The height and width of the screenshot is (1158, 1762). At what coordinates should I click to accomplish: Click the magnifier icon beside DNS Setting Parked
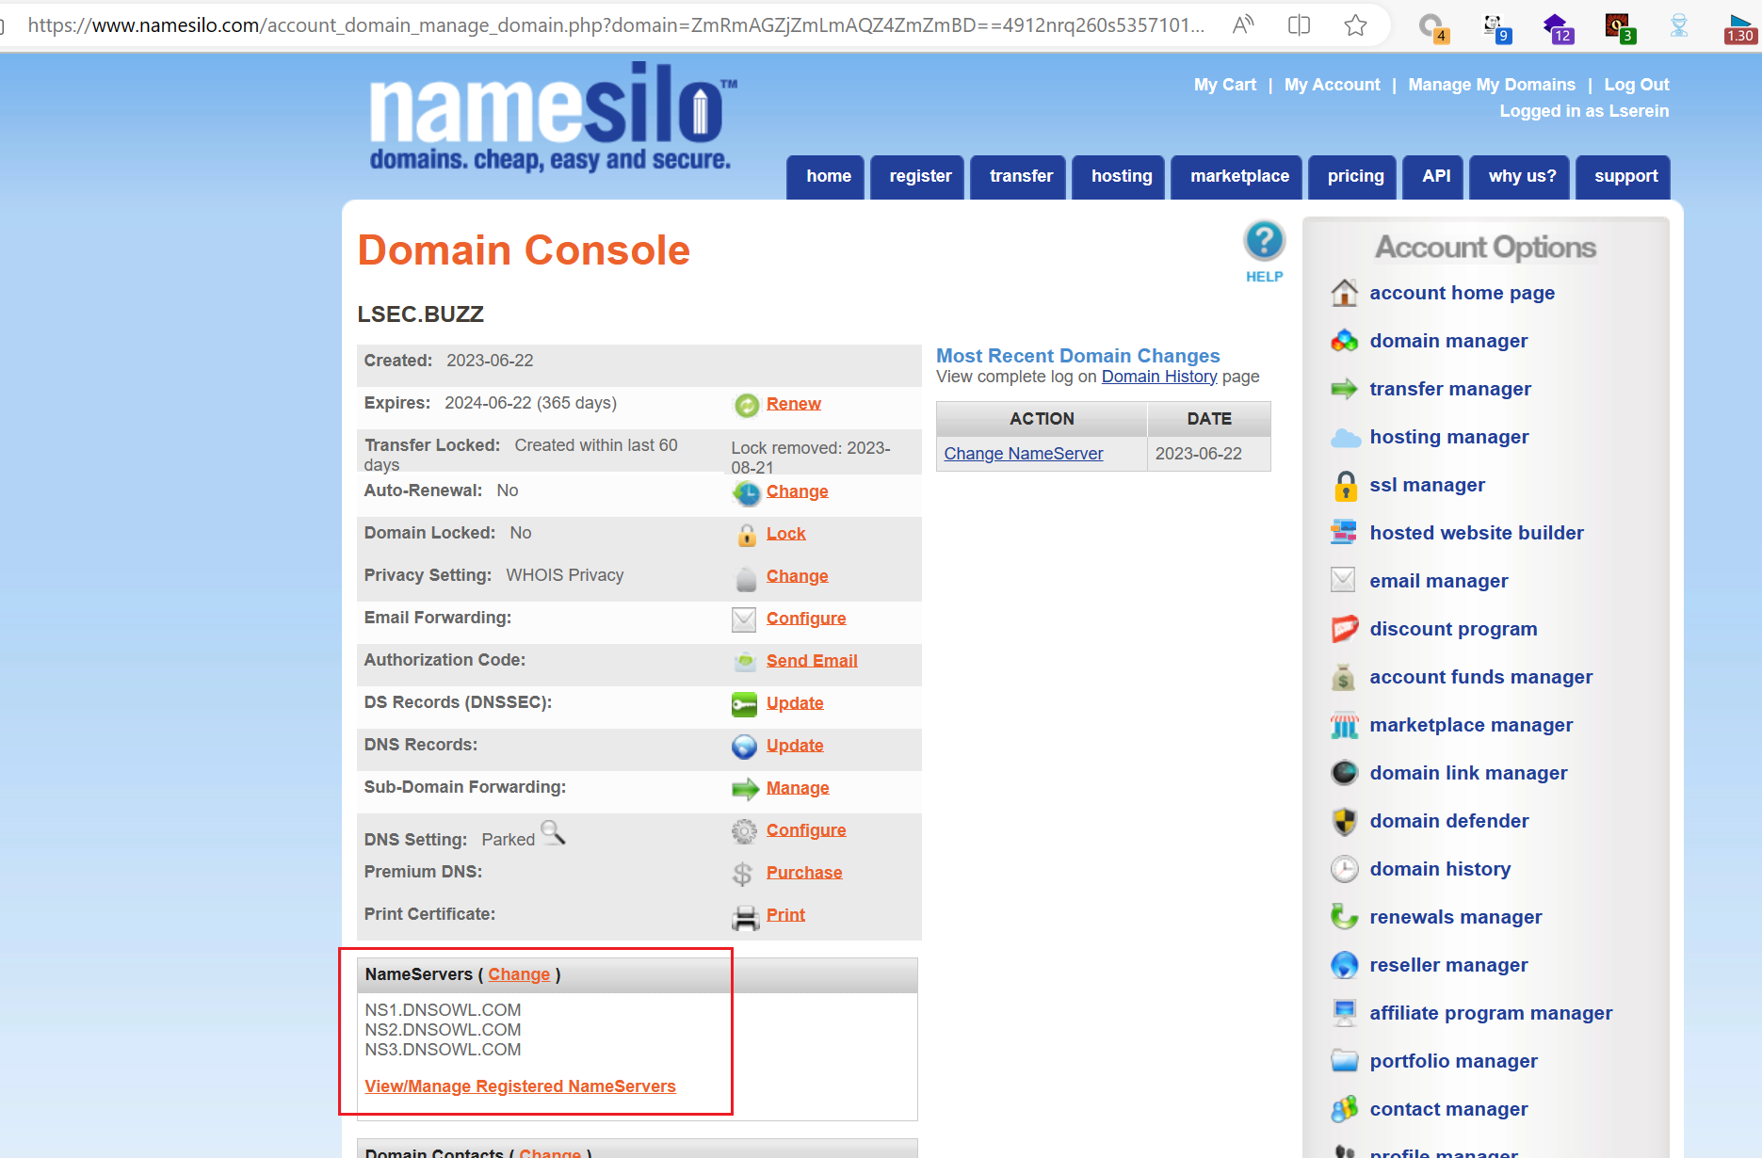click(553, 832)
